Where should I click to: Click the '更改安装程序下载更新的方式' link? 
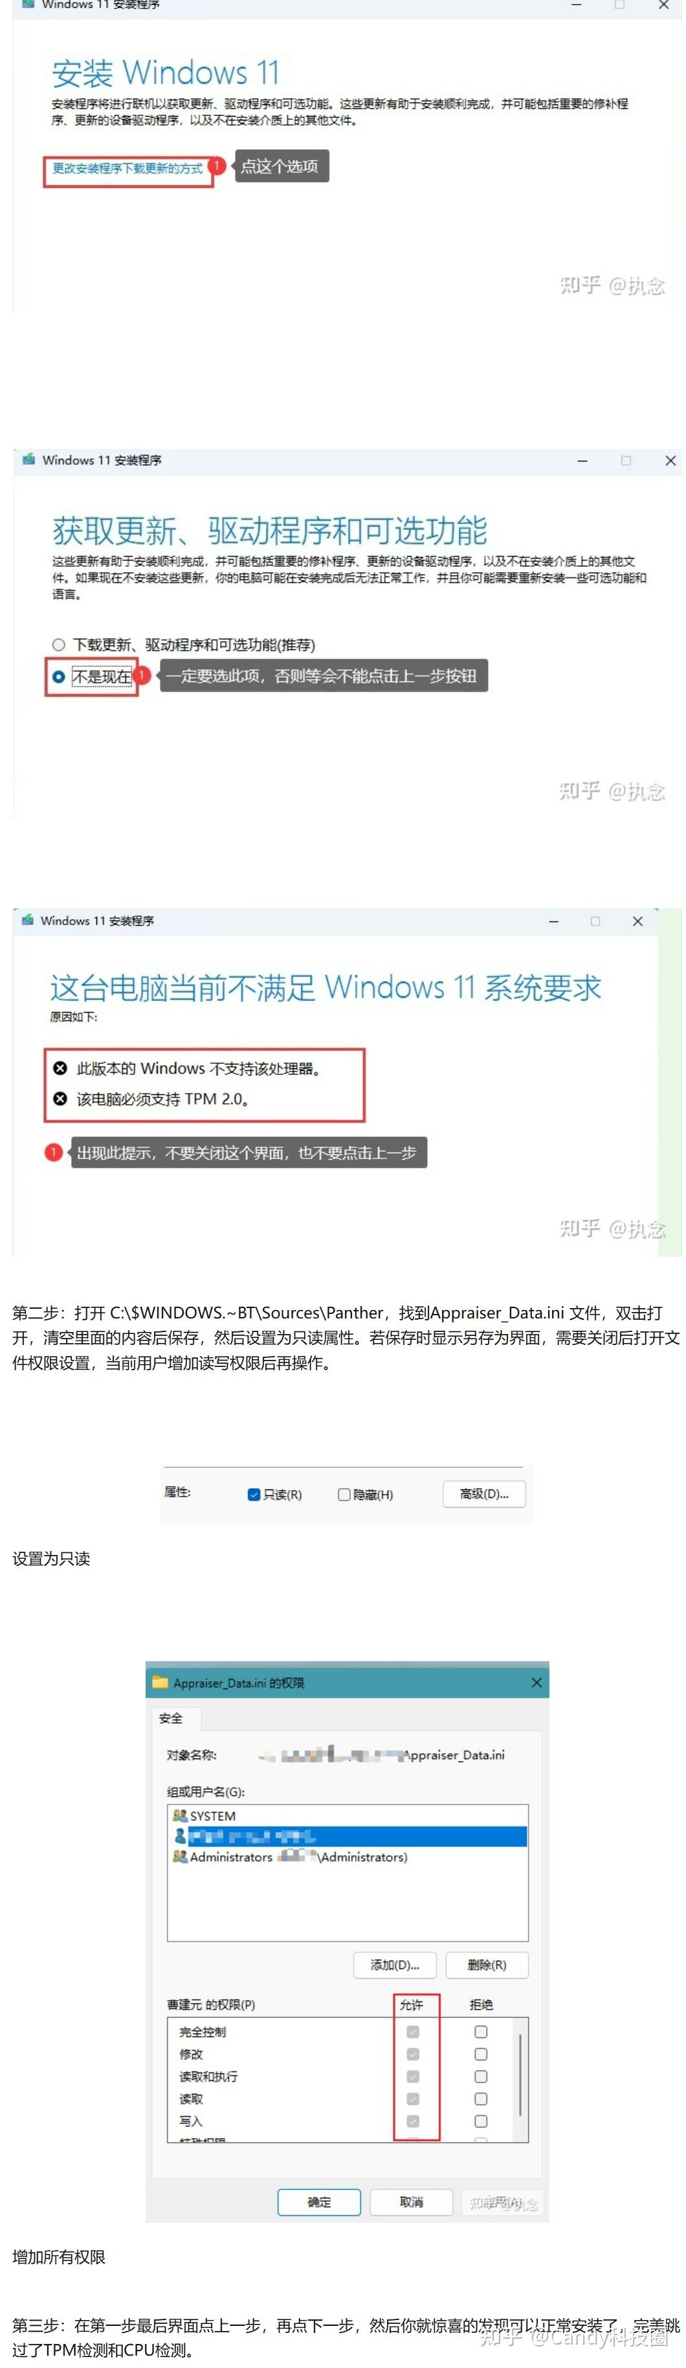click(x=127, y=168)
